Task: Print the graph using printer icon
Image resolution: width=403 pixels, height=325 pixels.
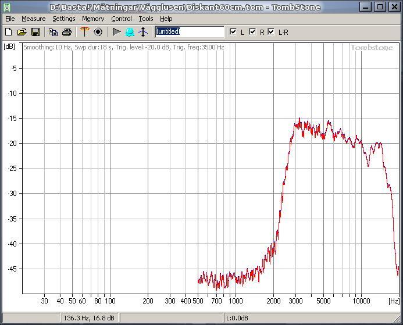Action: [67, 32]
